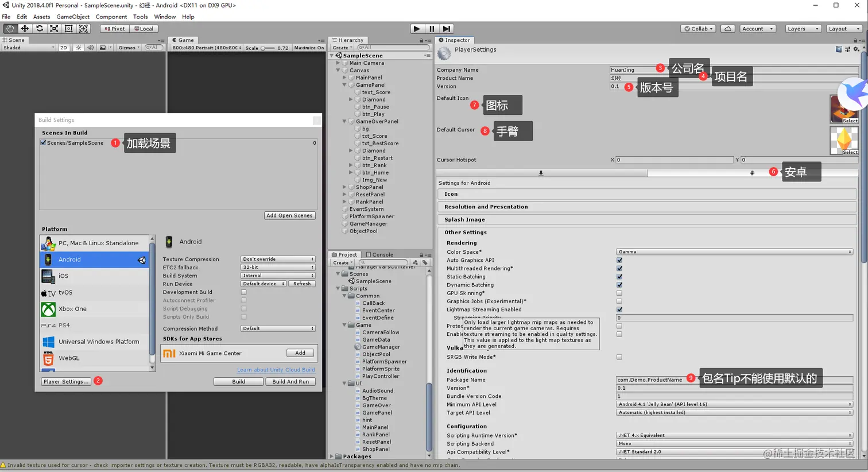The width and height of the screenshot is (868, 472).
Task: Open the Inspector help icon for PlayerSettings
Action: coord(839,49)
